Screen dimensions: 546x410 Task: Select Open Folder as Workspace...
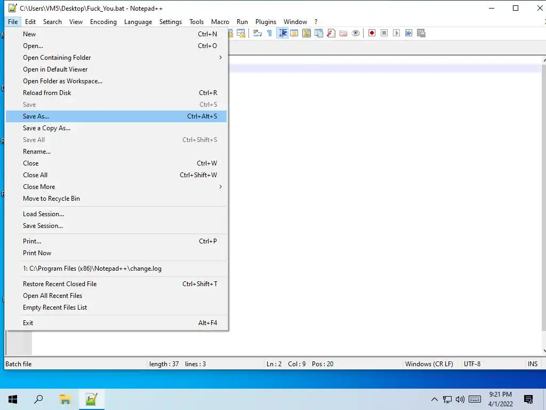pyautogui.click(x=116, y=81)
